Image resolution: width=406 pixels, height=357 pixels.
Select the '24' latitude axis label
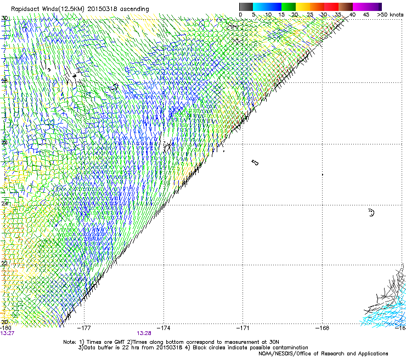4,204
